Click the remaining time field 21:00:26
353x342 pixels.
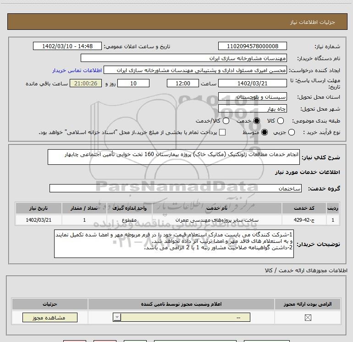coord(86,83)
